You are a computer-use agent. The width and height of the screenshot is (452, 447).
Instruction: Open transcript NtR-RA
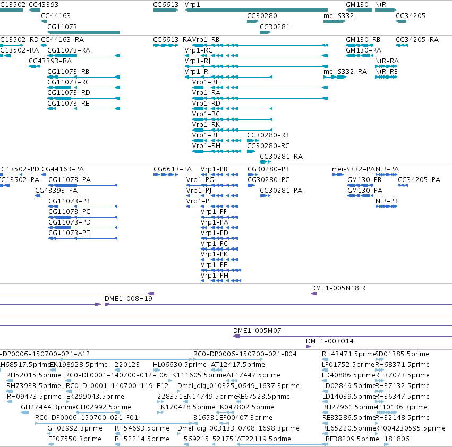[387, 61]
